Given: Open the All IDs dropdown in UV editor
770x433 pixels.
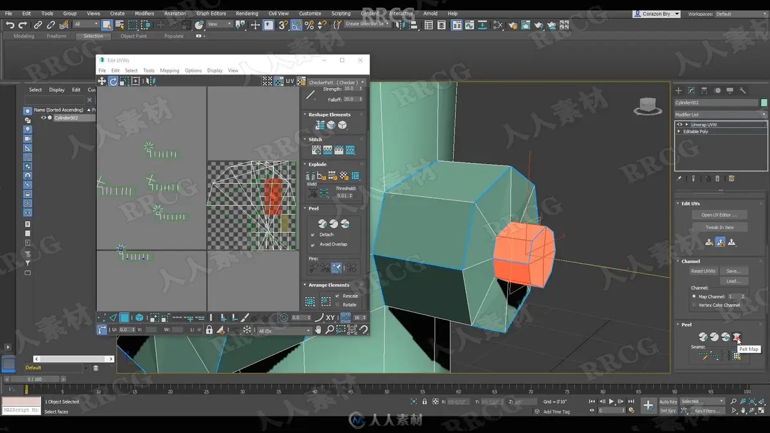Looking at the screenshot, I should click(x=284, y=331).
